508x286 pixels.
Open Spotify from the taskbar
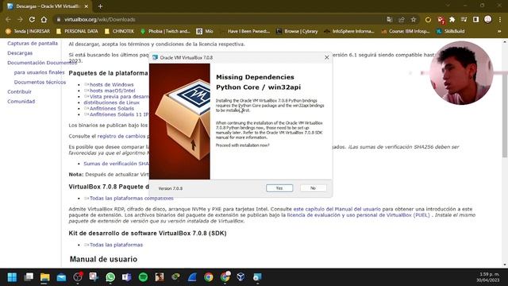pos(143,277)
